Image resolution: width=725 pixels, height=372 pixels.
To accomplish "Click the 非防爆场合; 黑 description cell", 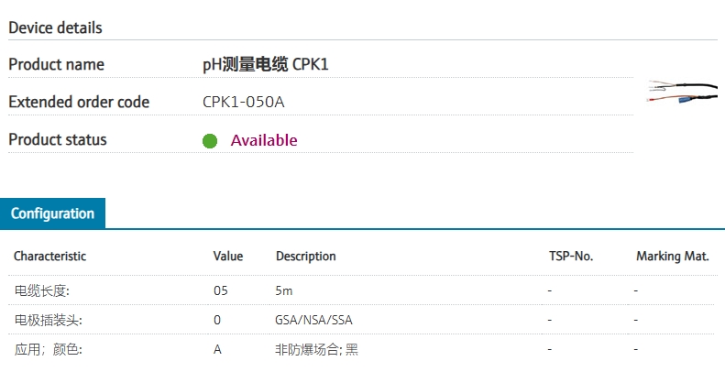I will click(x=316, y=349).
